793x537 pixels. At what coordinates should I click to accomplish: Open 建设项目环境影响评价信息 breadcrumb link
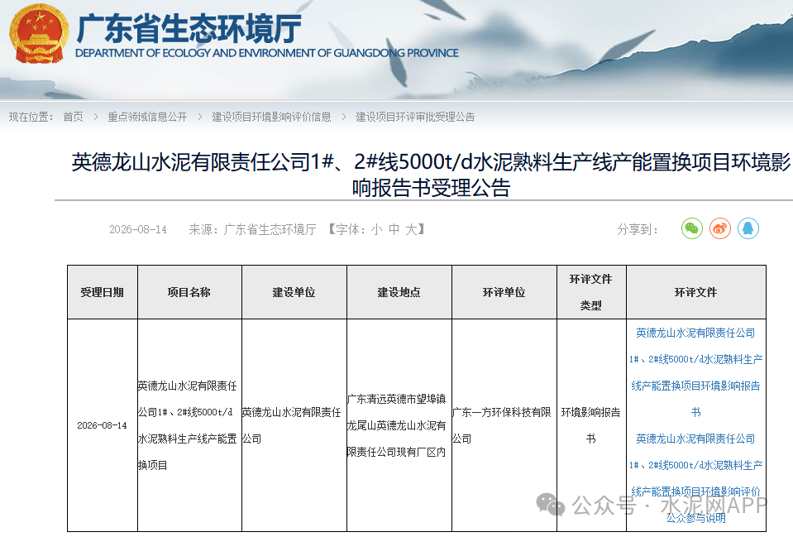pyautogui.click(x=271, y=117)
